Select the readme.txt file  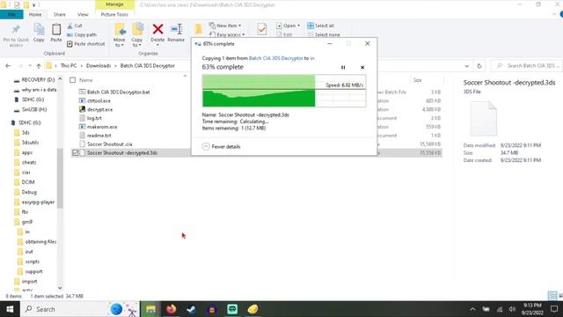click(x=99, y=136)
